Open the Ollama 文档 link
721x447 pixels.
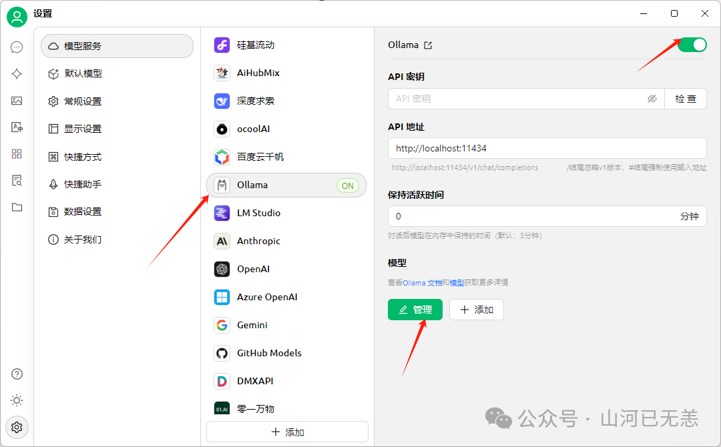click(422, 282)
